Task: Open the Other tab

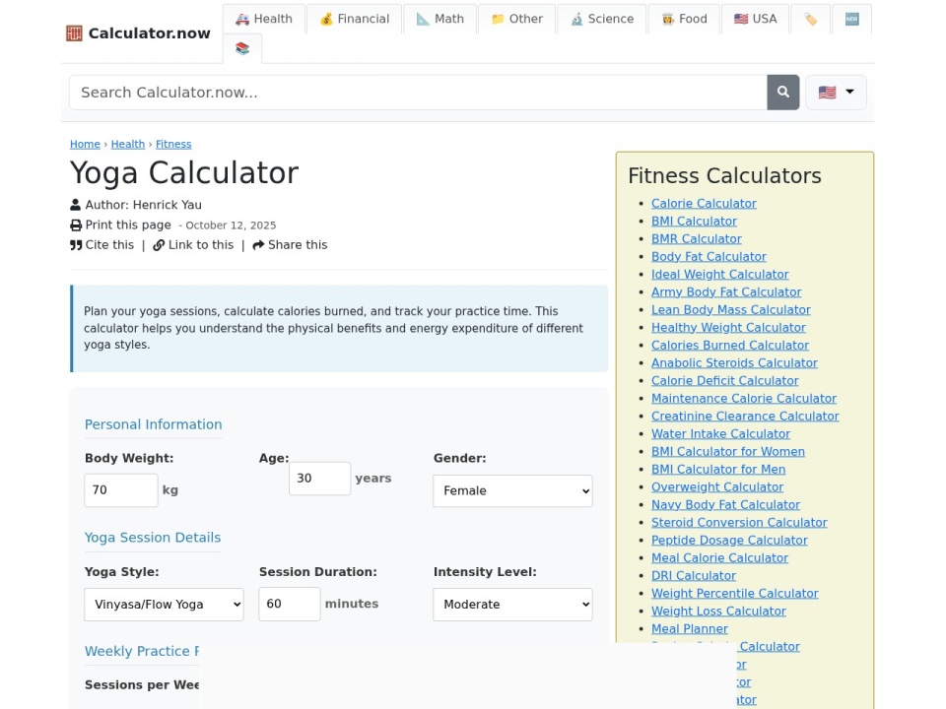Action: tap(517, 19)
